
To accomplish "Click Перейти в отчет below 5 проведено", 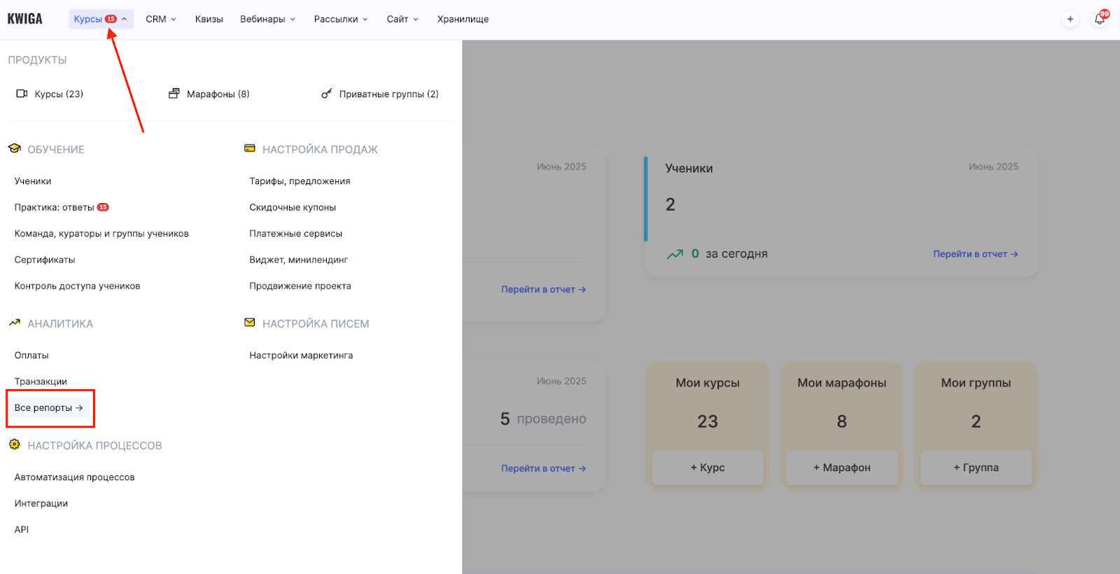I will click(544, 468).
